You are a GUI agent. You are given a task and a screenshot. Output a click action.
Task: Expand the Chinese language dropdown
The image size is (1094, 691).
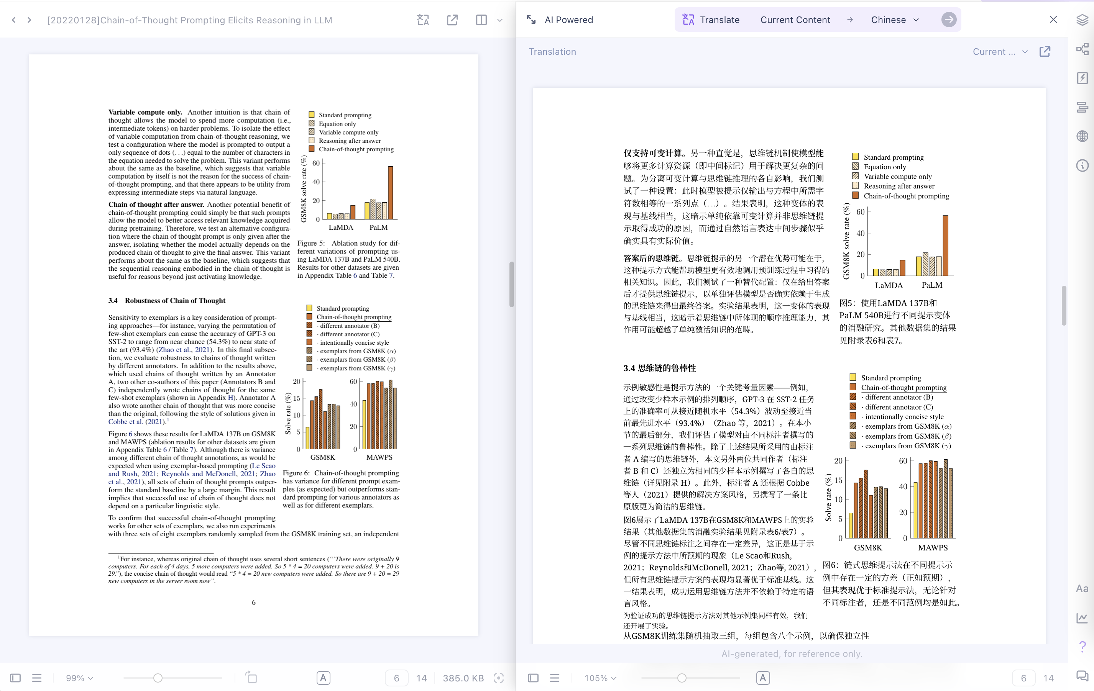(895, 20)
